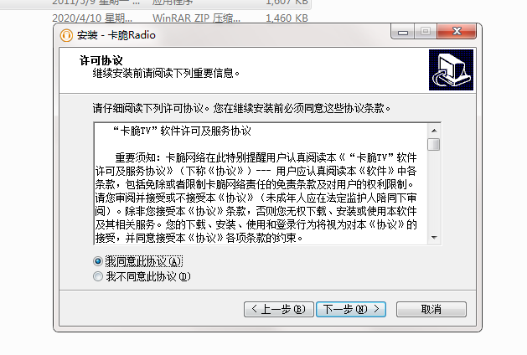This screenshot has width=527, height=355.
Task: Click the setup wizard computer icon
Action: [x=451, y=69]
